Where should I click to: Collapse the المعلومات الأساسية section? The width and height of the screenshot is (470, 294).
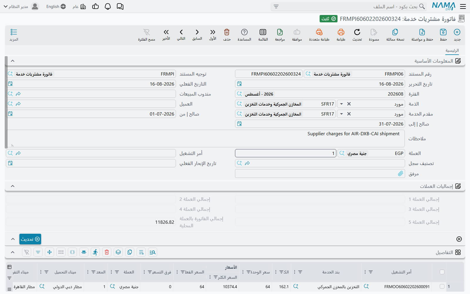coord(13,61)
